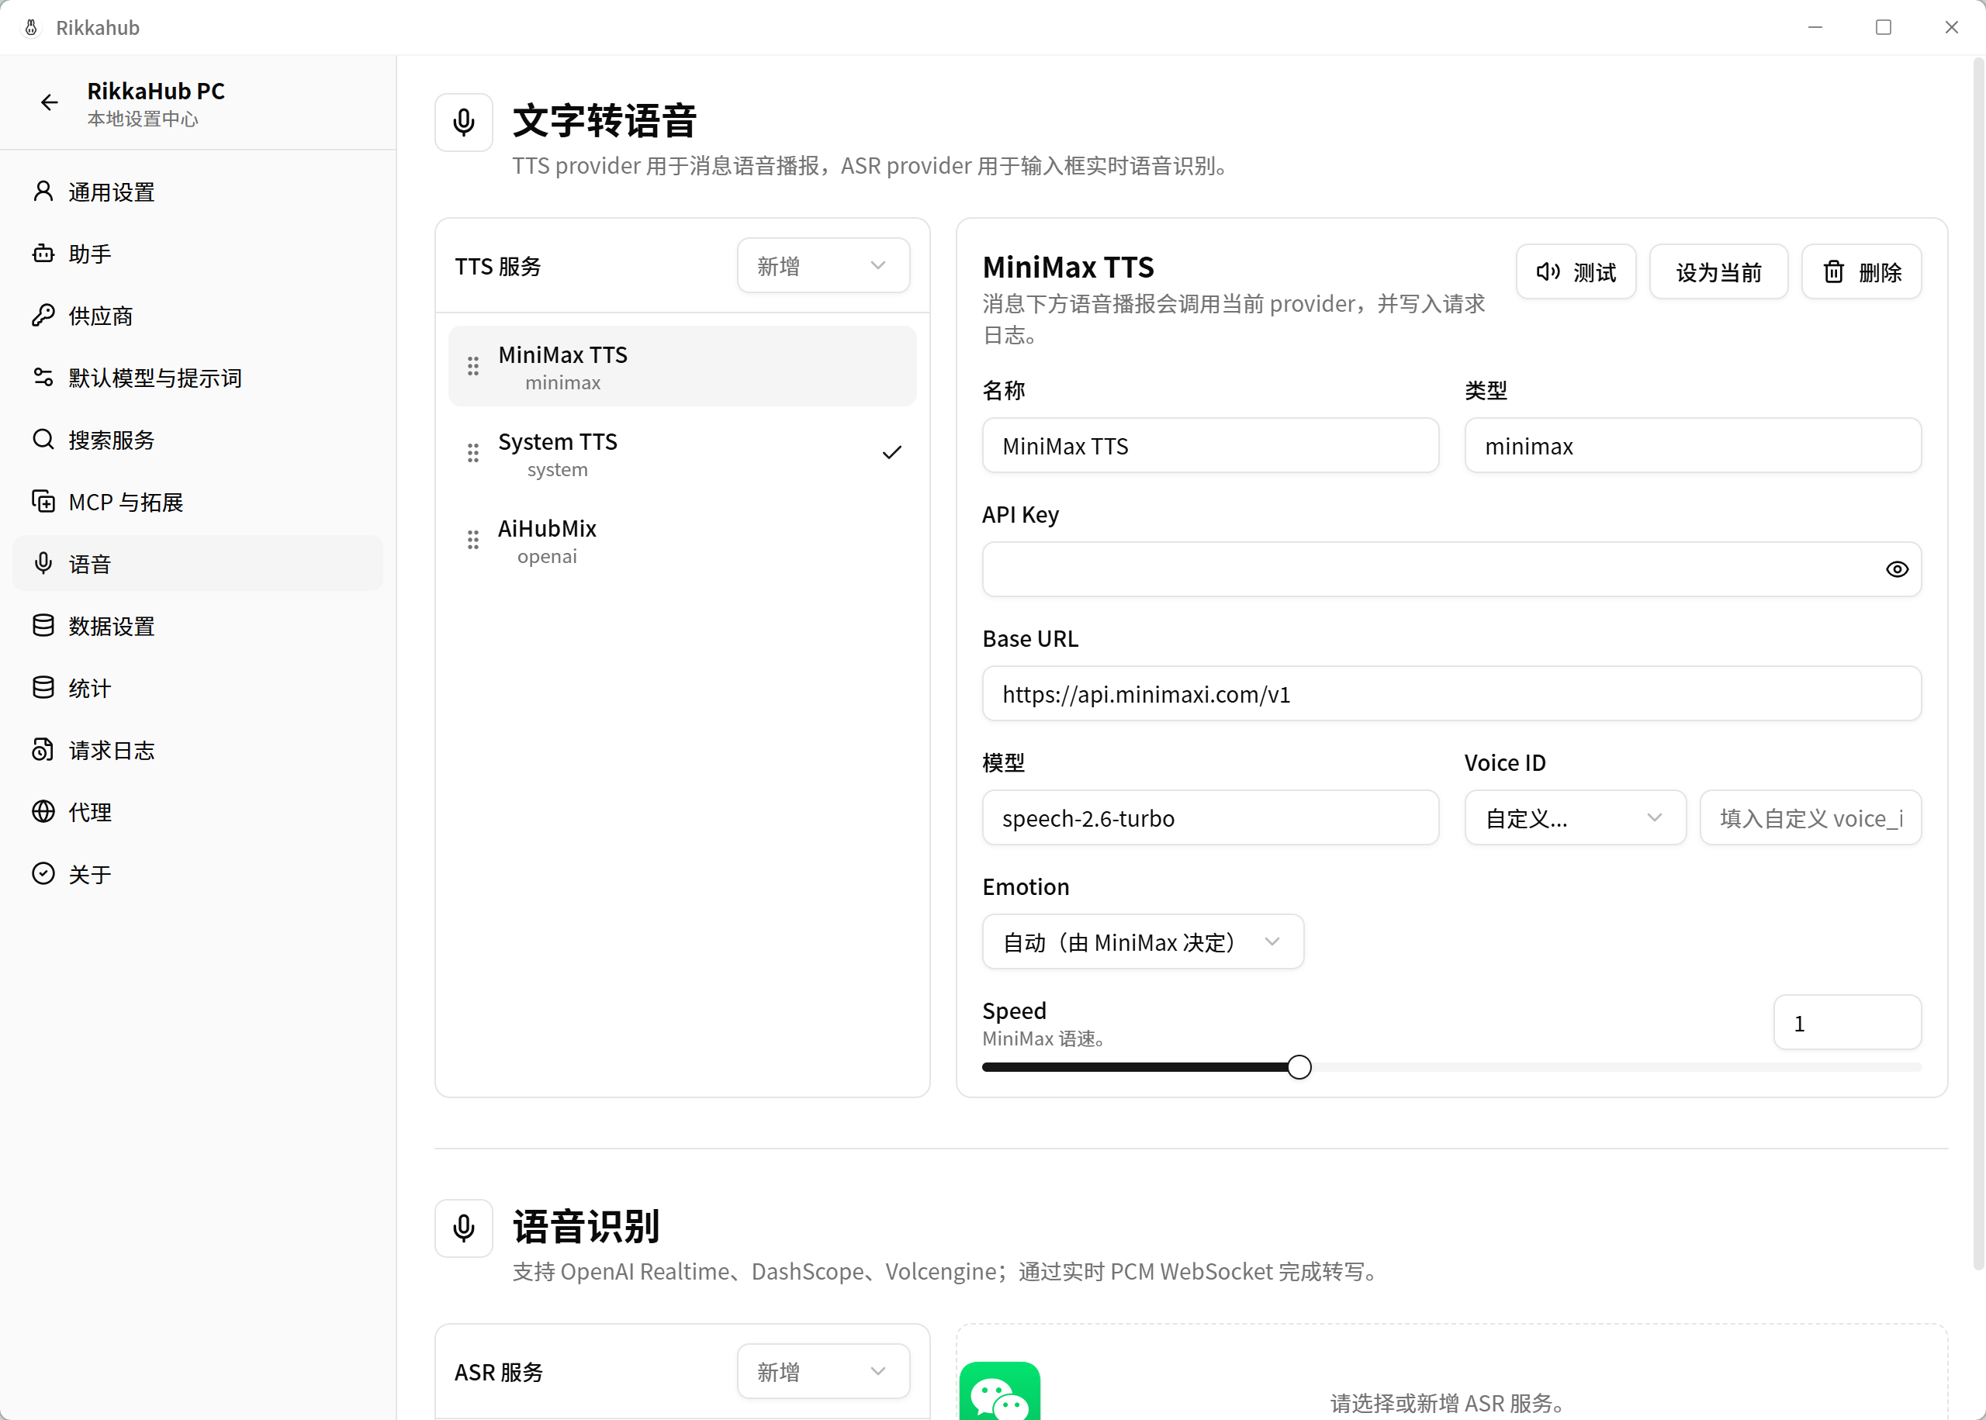
Task: Click the check-circle icon beside 关于
Action: point(43,874)
